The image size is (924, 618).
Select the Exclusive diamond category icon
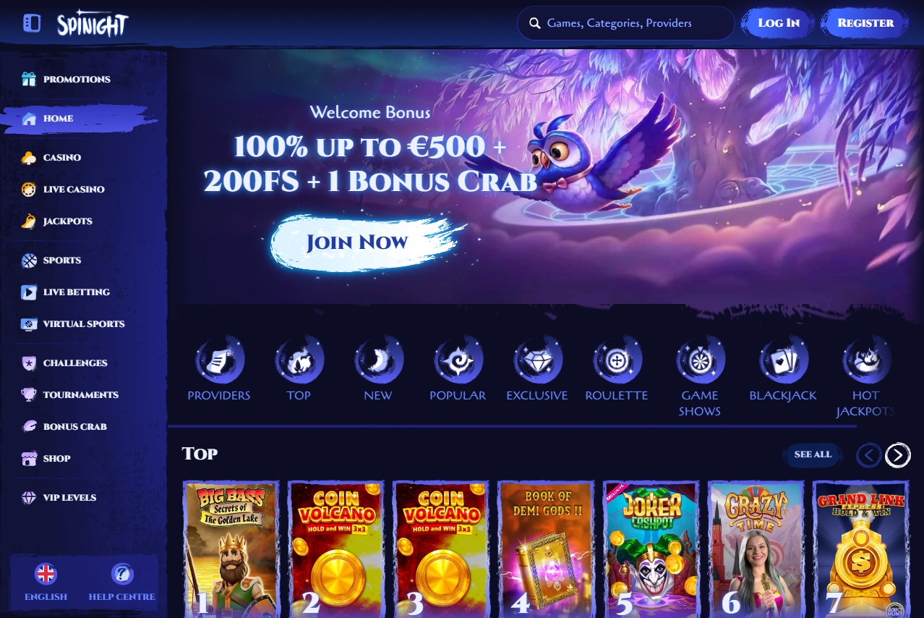[x=537, y=359]
